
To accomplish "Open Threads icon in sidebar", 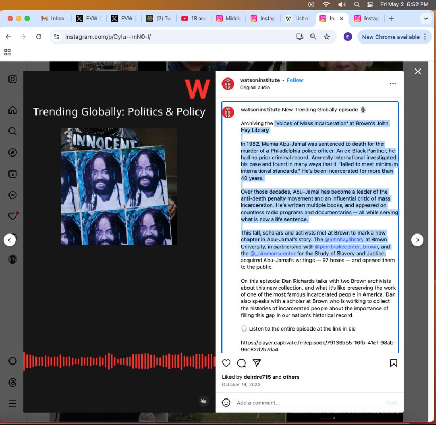I will click(13, 383).
